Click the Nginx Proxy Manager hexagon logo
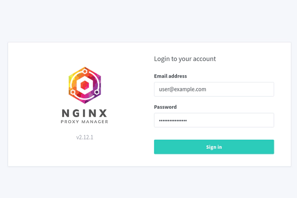 tap(85, 85)
